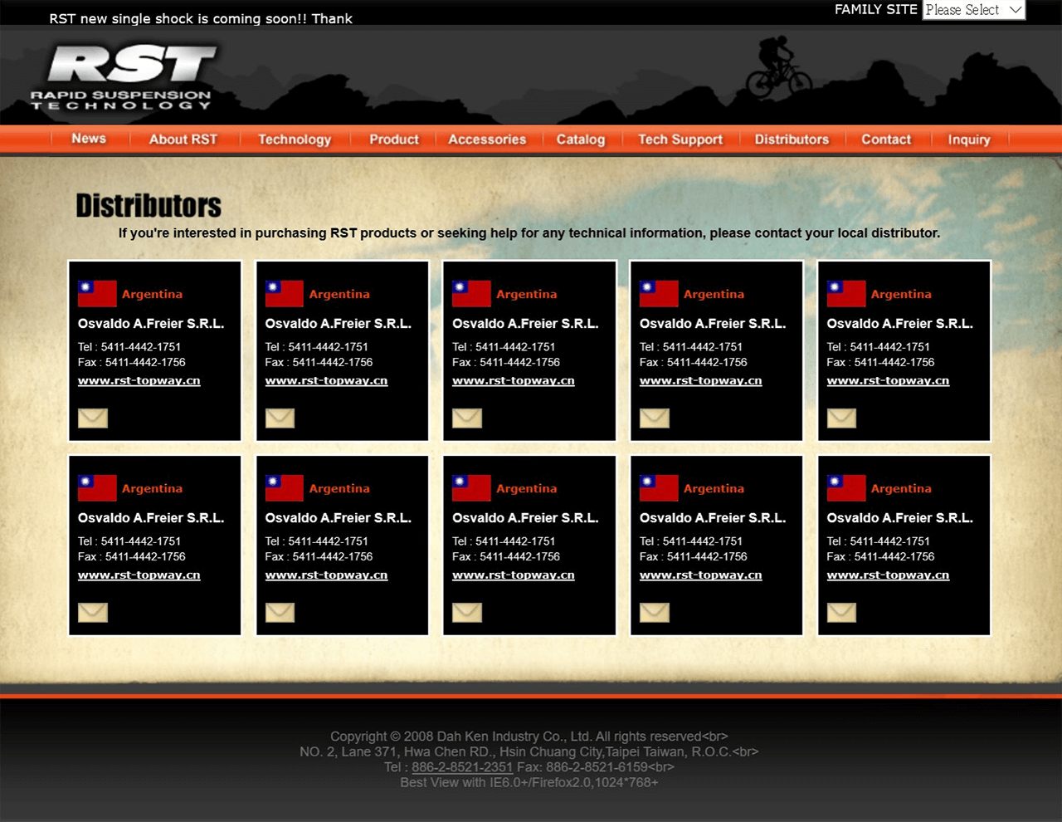Click the envelope icon in the bottom-row first card

(x=93, y=612)
